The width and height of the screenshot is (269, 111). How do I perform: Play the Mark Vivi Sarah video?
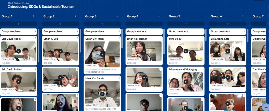click(102, 94)
